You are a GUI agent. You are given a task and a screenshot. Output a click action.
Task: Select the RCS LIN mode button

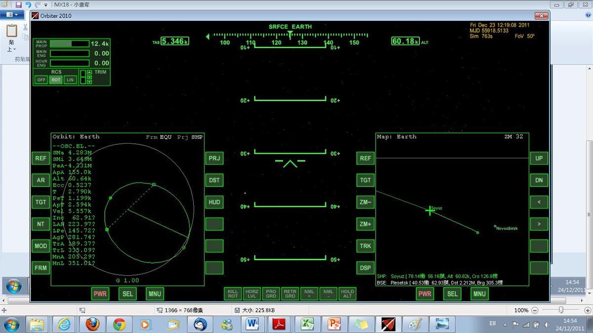(x=71, y=80)
